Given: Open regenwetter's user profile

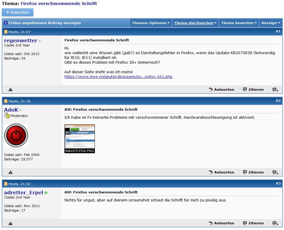Looking at the screenshot, I should point(21,40).
